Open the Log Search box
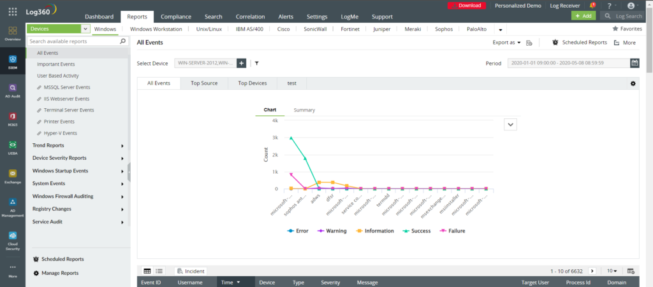This screenshot has height=287, width=653. [x=624, y=16]
